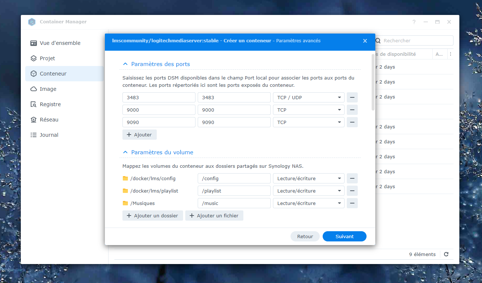Viewport: 482px width, 283px height.
Task: Click the search magnifier icon
Action: pos(378,41)
